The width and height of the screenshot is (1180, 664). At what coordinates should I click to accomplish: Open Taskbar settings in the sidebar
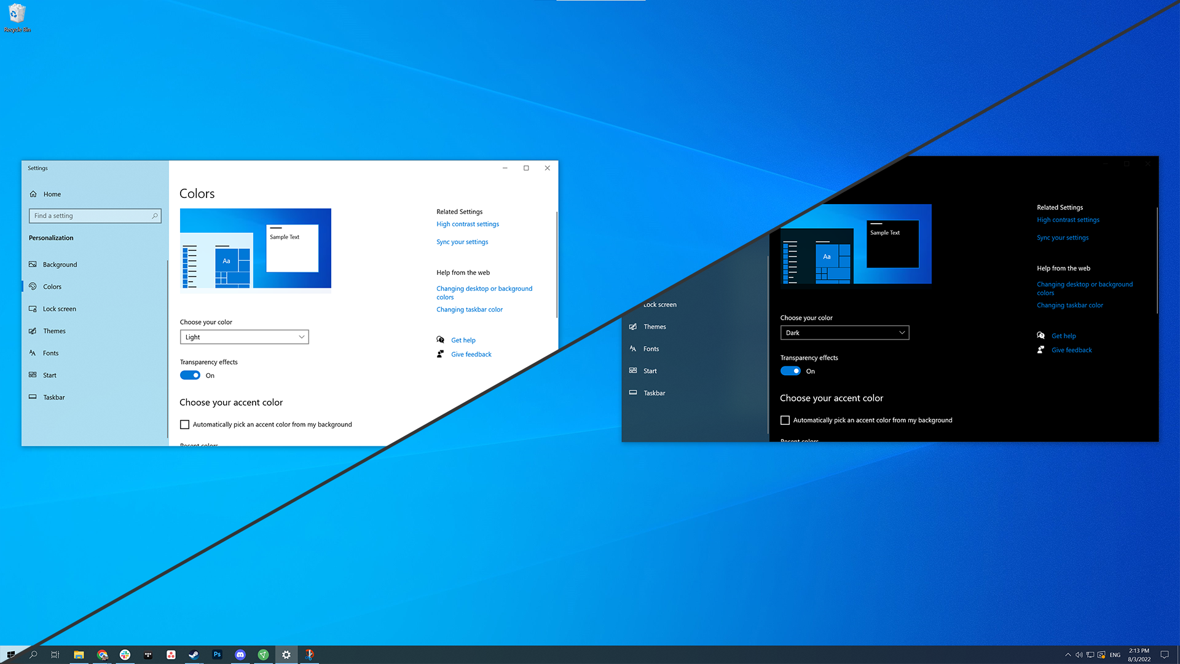click(x=53, y=397)
